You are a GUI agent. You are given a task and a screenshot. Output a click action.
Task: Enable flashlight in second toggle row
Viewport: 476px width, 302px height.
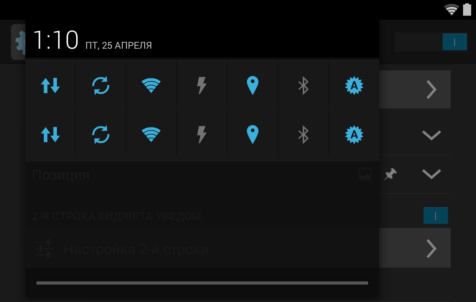[x=202, y=135]
